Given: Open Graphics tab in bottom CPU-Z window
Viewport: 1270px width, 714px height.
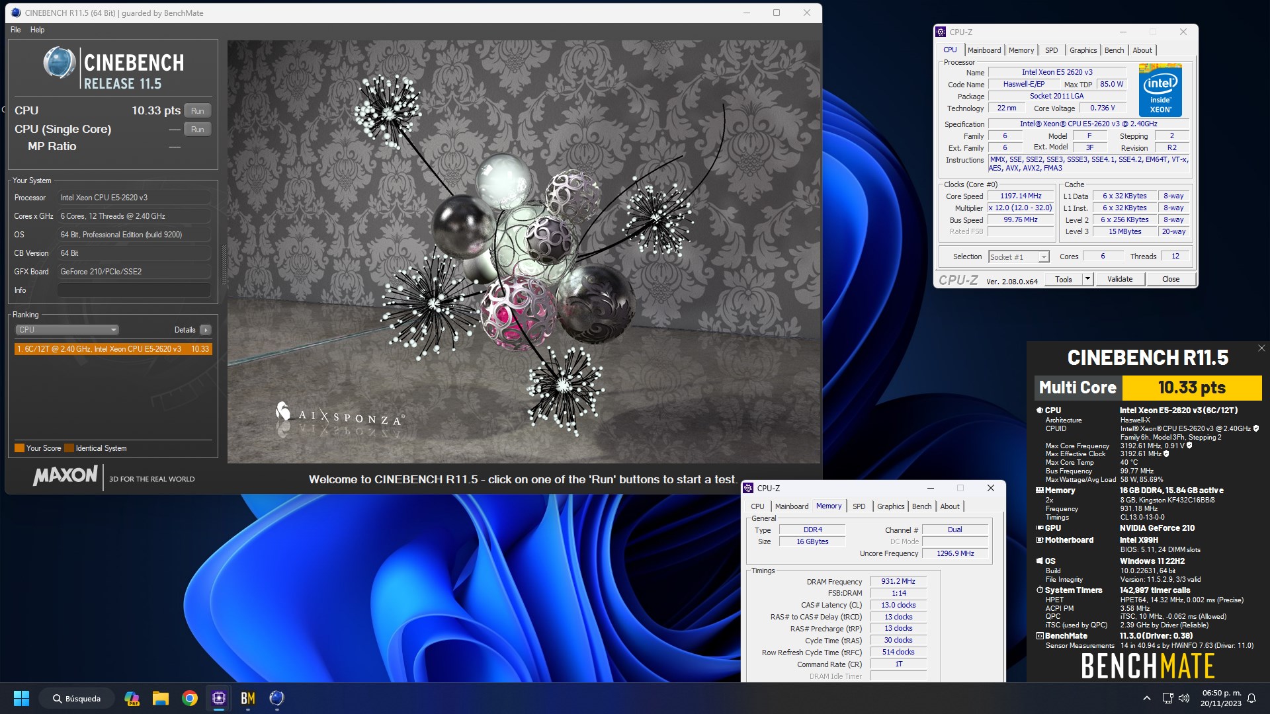Looking at the screenshot, I should pos(890,506).
